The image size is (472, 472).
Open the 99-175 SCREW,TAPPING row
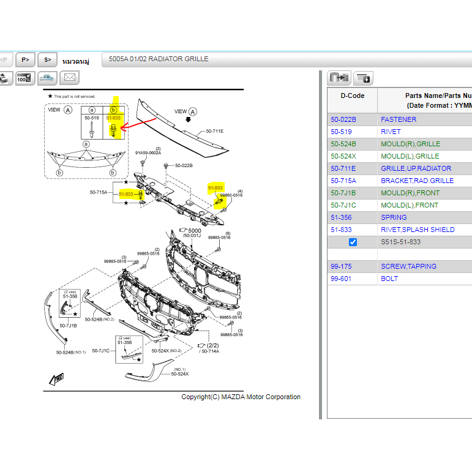tap(408, 266)
